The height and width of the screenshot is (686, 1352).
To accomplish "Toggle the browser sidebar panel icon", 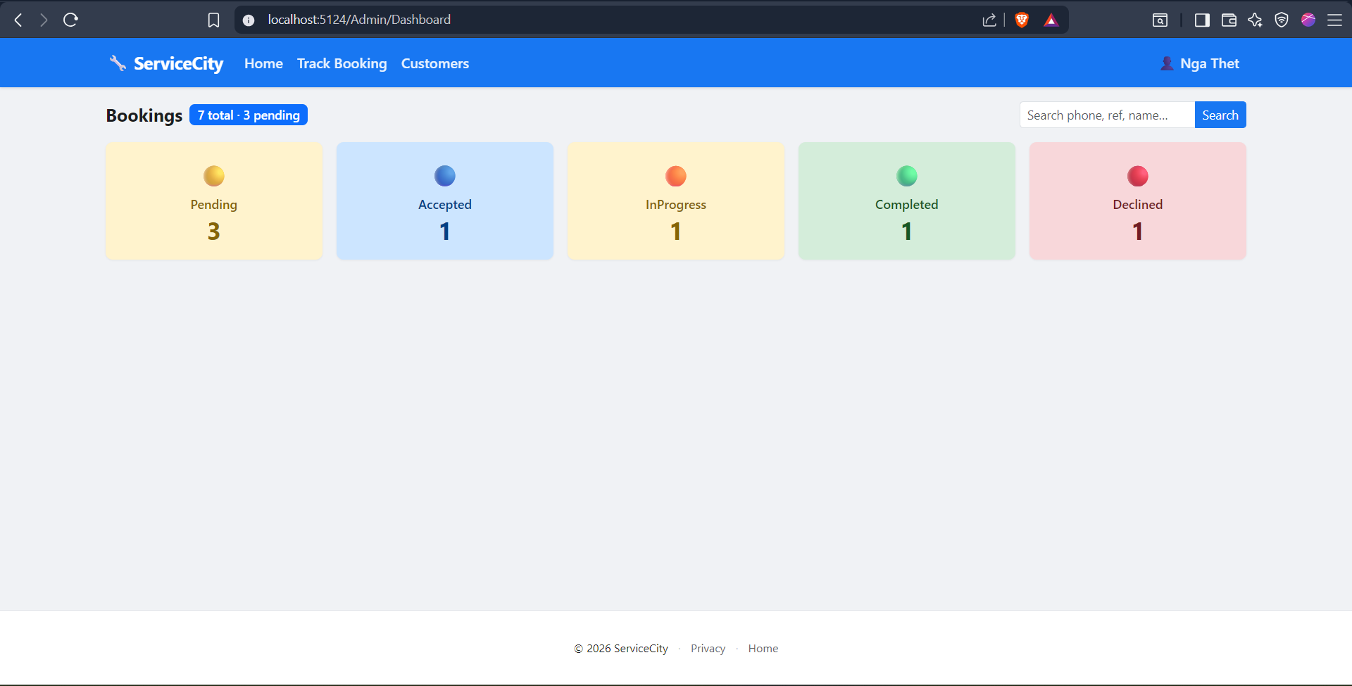I will pos(1202,20).
